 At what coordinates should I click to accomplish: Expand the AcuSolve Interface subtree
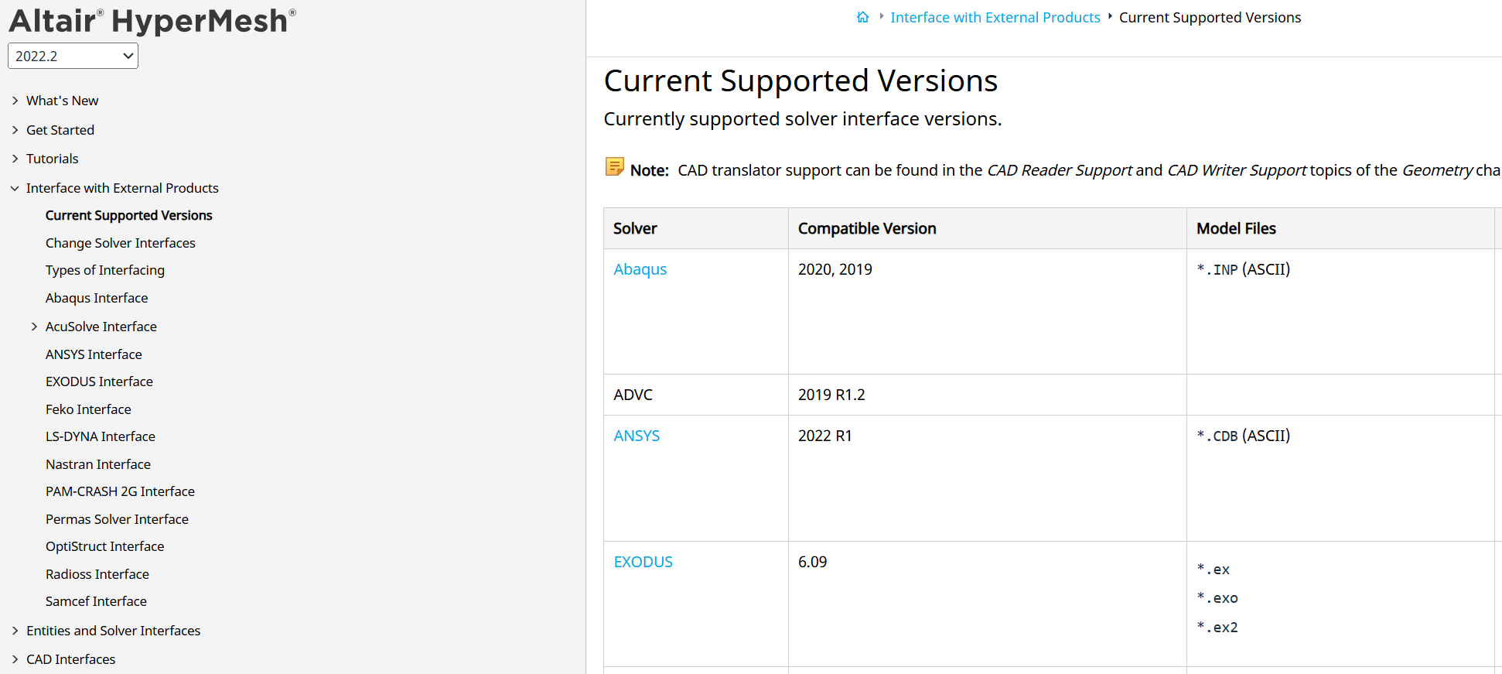(34, 327)
